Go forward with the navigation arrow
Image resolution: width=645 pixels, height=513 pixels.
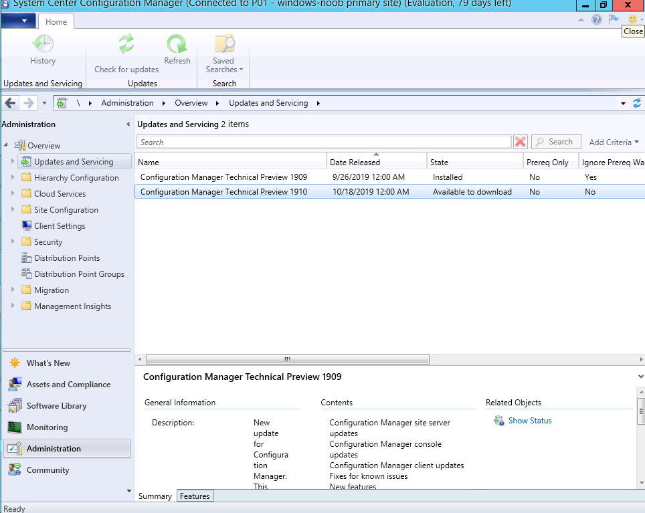tap(28, 103)
